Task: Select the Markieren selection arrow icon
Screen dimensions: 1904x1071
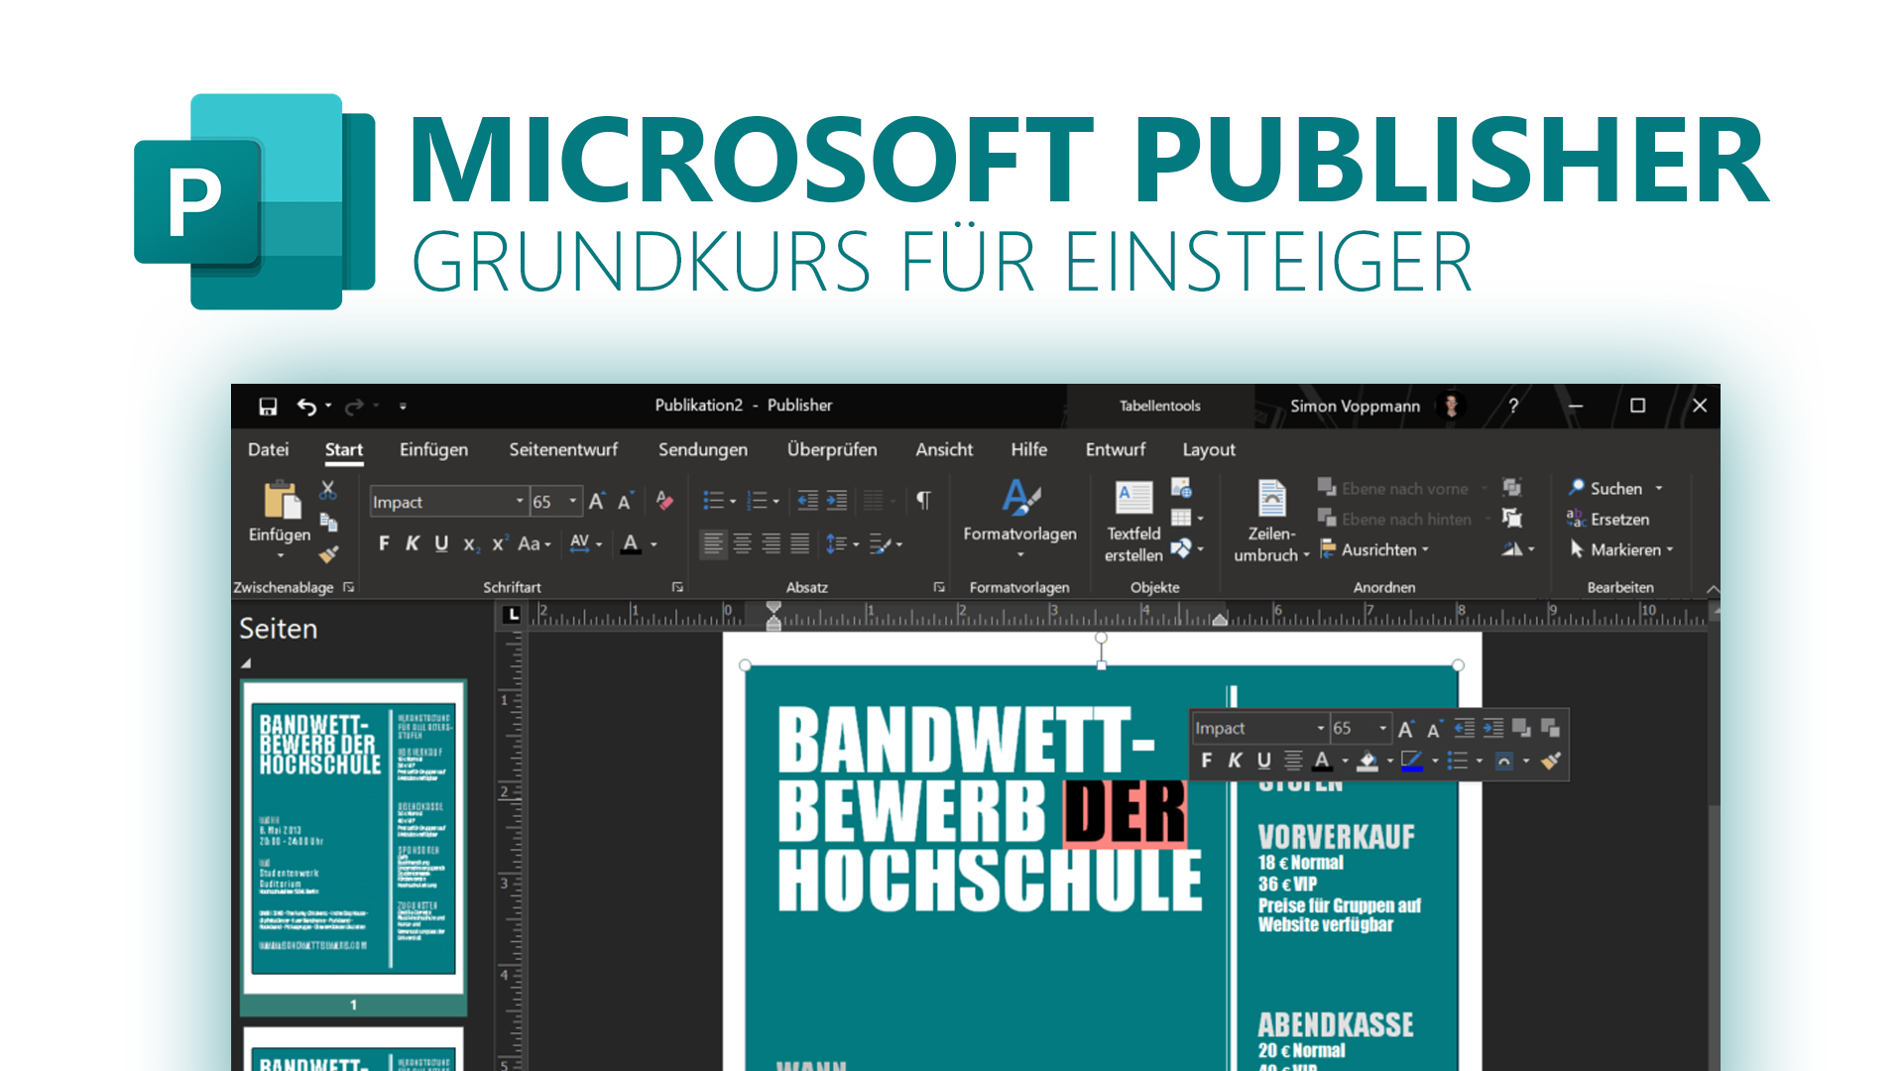Action: pyautogui.click(x=1577, y=549)
